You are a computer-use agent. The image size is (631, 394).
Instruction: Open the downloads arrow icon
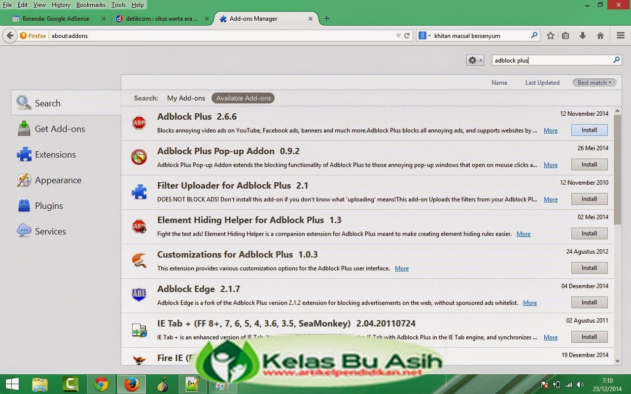click(583, 35)
